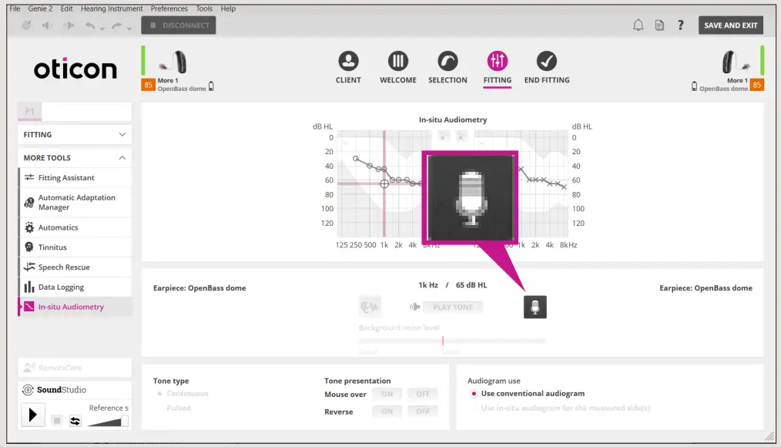
Task: Click the DISCONNECT button
Action: (x=179, y=25)
